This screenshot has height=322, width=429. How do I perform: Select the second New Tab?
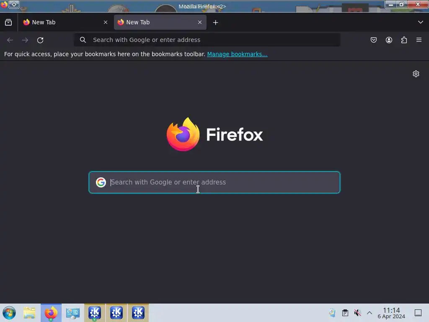[x=160, y=23]
